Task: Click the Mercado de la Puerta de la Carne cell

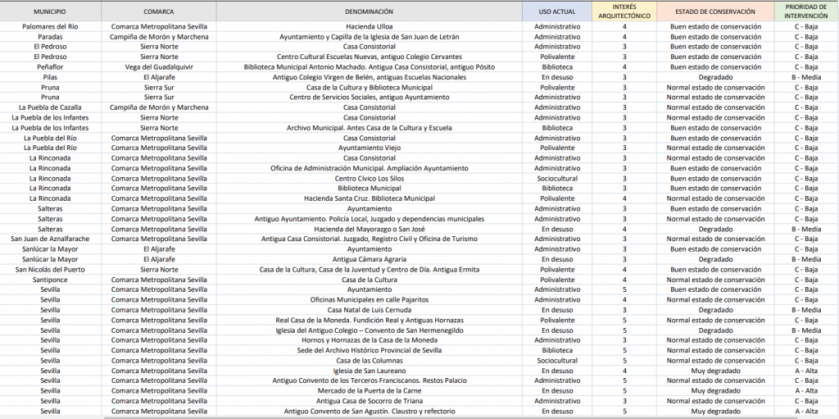Action: (x=369, y=391)
